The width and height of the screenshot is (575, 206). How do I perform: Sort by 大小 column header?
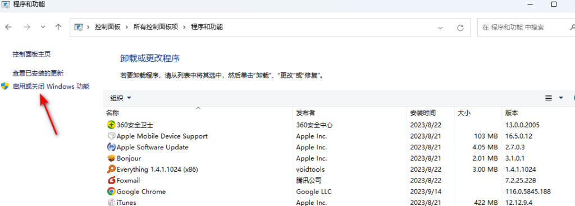click(478, 113)
